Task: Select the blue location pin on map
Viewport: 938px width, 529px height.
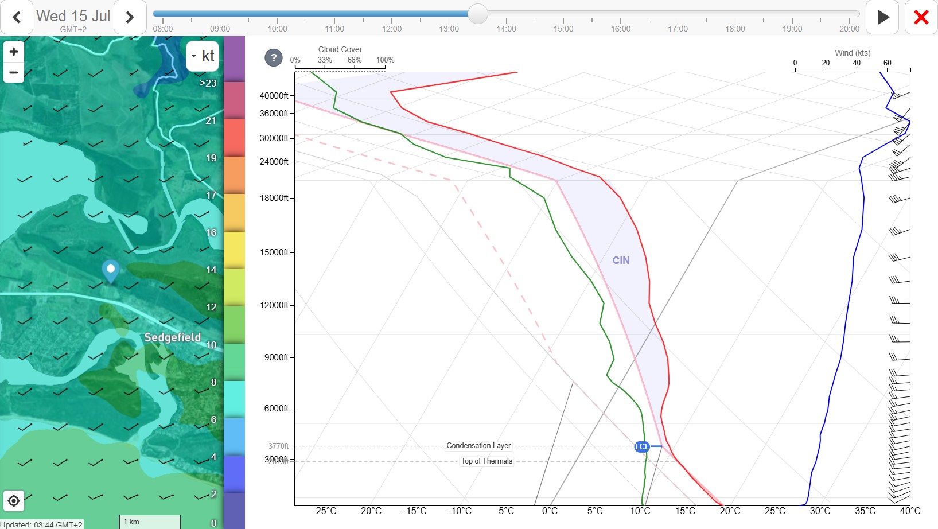Action: point(111,271)
